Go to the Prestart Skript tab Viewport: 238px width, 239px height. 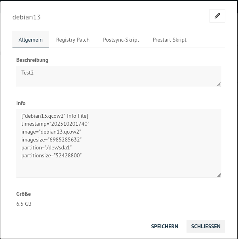coord(169,40)
